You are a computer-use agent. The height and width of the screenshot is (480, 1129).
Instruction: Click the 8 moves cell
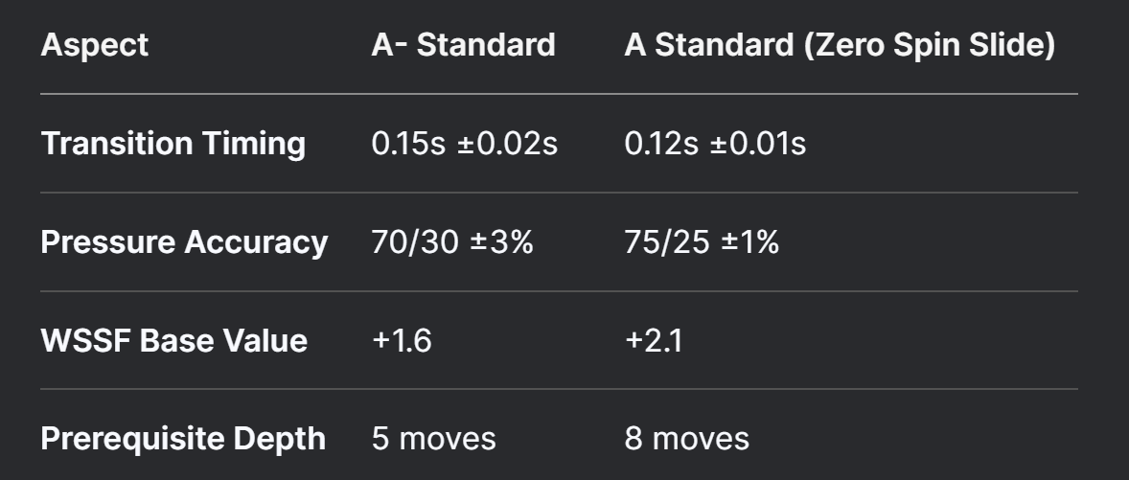pyautogui.click(x=687, y=439)
